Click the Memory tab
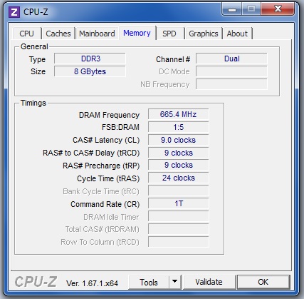Image resolution: width=304 pixels, height=299 pixels. click(137, 33)
